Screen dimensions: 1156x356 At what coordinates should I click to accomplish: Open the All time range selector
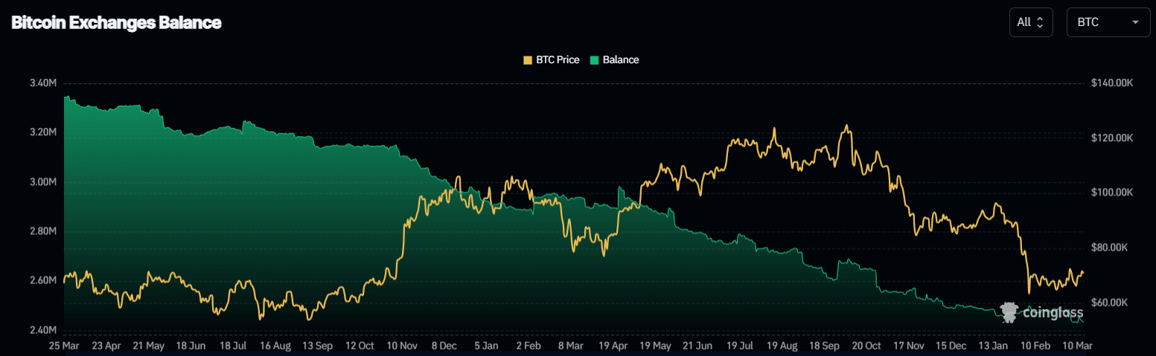pyautogui.click(x=1030, y=23)
